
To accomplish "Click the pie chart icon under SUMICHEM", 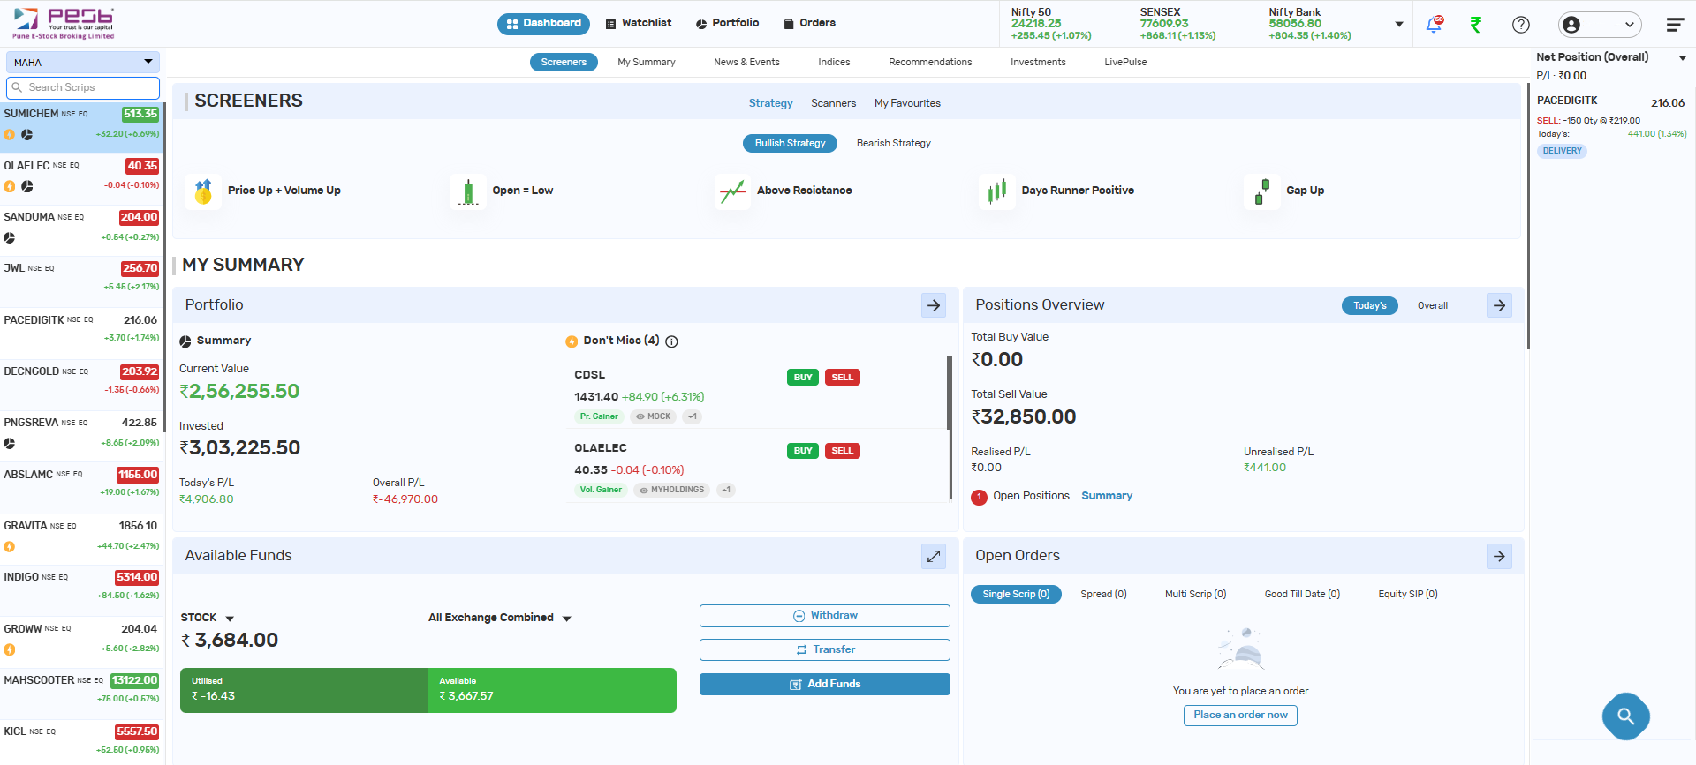I will click(x=27, y=135).
